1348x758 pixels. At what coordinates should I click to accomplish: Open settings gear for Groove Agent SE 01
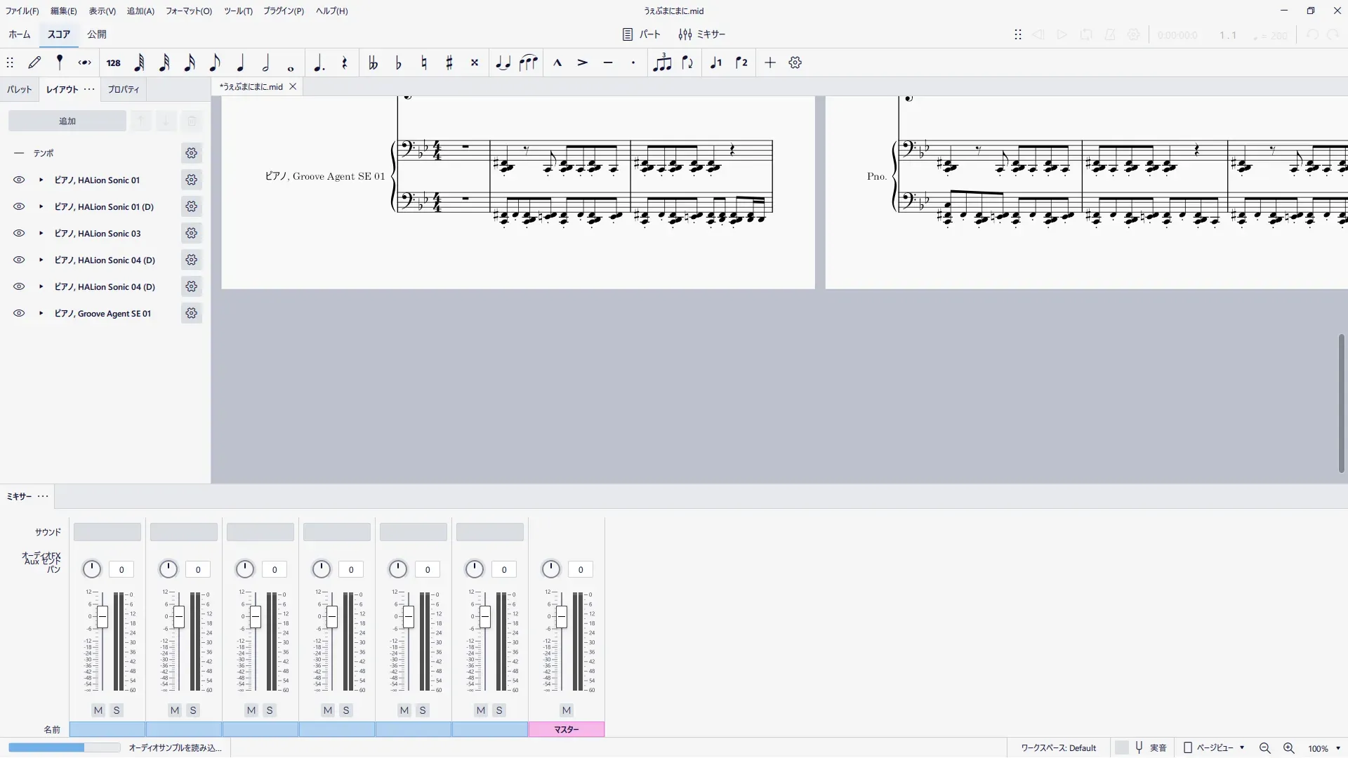191,313
